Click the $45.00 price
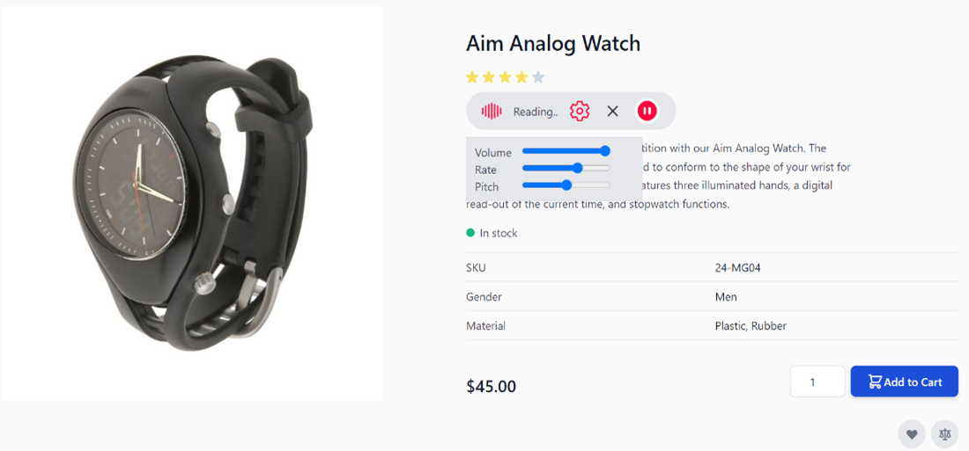The image size is (969, 451). 491,387
